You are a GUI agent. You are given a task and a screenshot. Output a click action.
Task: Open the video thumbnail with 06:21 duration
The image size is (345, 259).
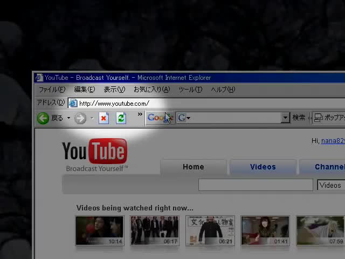click(x=210, y=230)
